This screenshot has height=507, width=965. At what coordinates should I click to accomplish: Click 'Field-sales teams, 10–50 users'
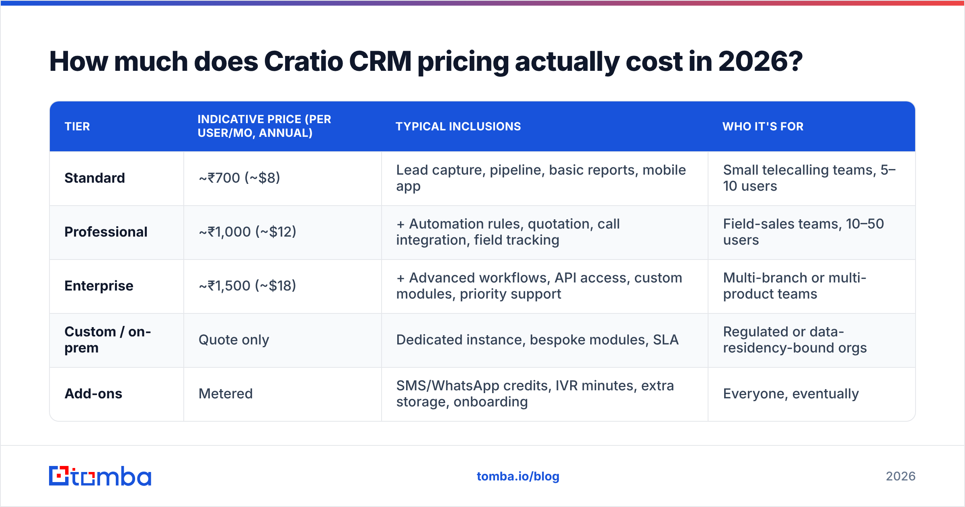click(x=803, y=232)
